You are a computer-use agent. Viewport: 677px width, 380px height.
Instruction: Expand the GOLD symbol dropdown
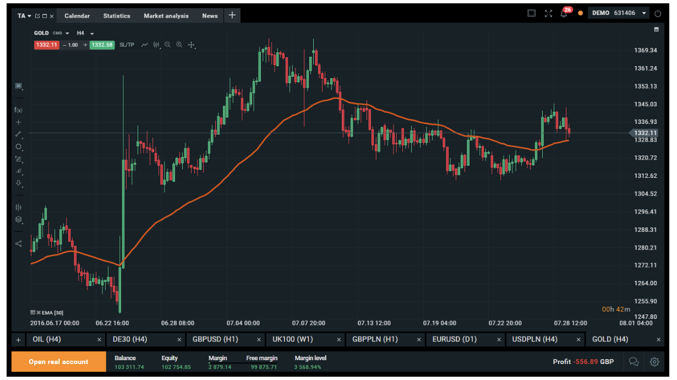pos(67,33)
